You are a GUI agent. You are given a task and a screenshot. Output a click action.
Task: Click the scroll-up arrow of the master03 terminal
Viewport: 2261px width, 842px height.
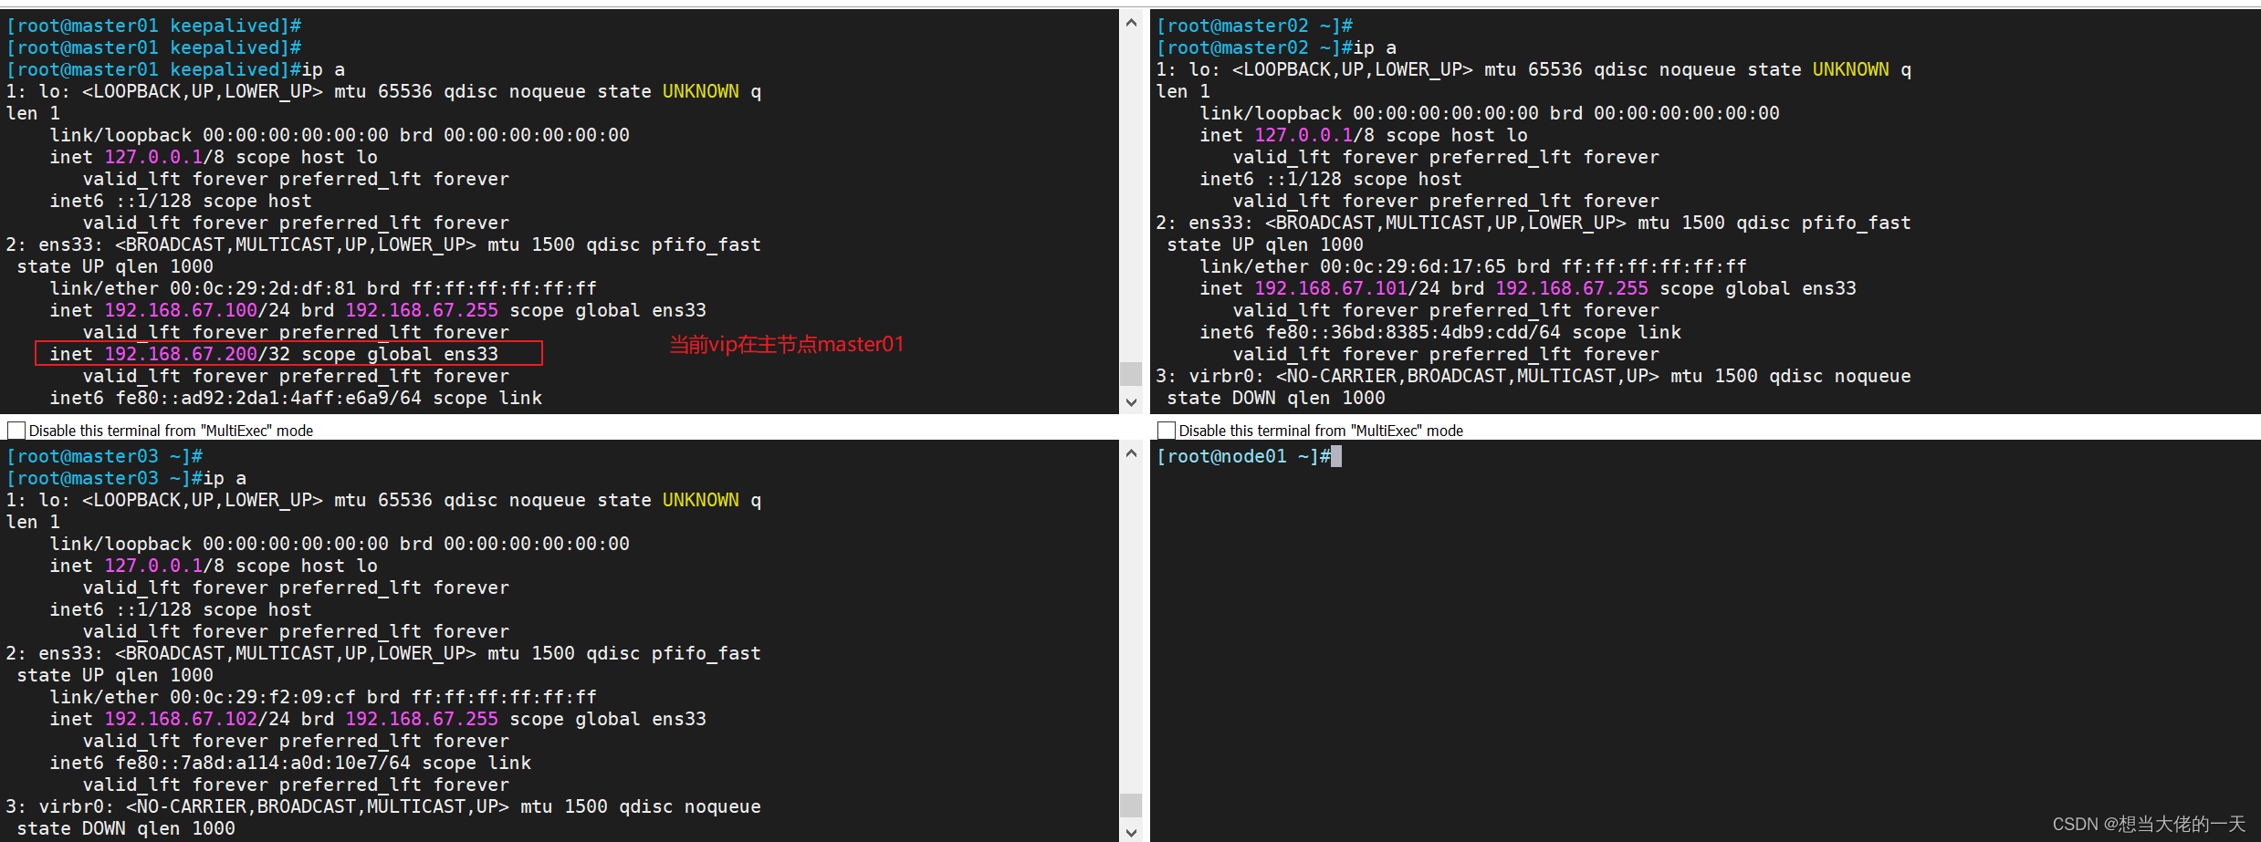(x=1131, y=453)
